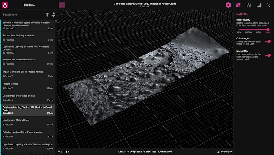274x155 pixels.
Task: Set Image Quality slider to LOW
Action: (x=239, y=29)
